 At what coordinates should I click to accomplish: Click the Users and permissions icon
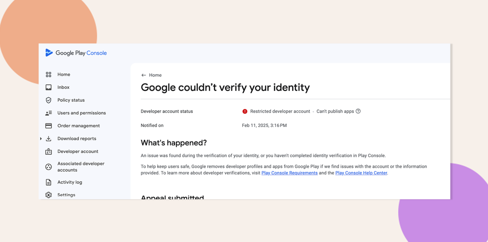(49, 113)
